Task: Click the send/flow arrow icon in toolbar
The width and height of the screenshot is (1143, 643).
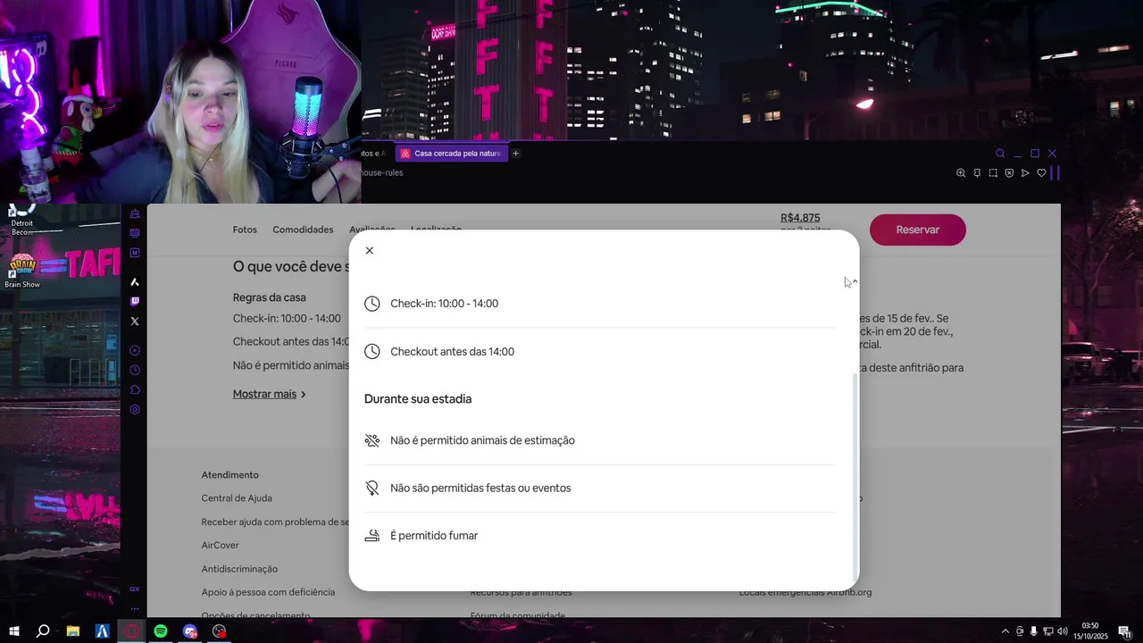Action: click(1025, 173)
